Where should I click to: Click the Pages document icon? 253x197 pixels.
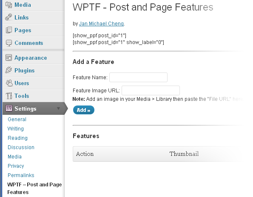(x=9, y=30)
